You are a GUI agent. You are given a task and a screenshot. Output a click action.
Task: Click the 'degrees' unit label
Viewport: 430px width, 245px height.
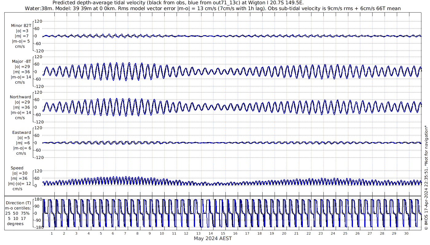[x=15, y=224]
